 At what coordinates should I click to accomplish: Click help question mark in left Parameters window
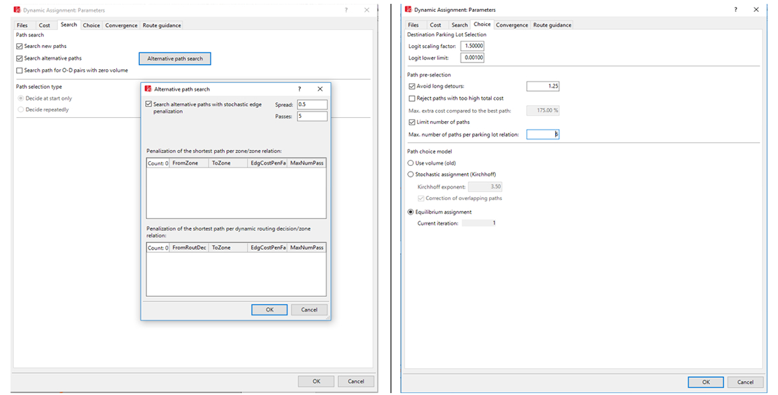tap(346, 10)
